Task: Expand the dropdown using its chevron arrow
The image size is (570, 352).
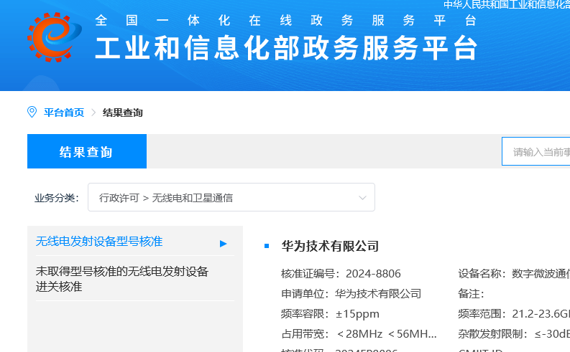Action: (363, 197)
